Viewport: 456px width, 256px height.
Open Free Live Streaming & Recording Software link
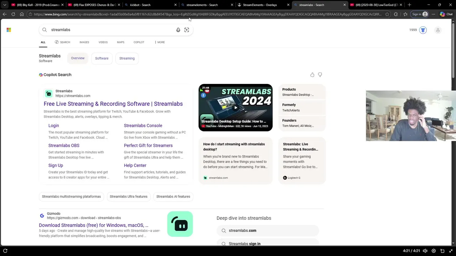pos(113,104)
